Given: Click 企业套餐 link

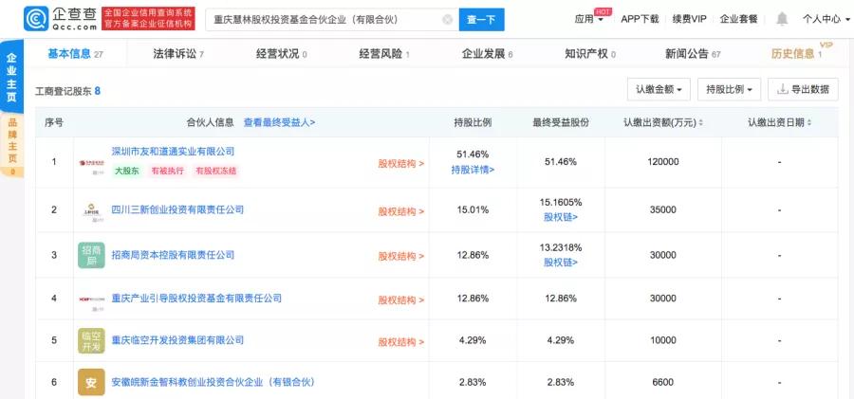Looking at the screenshot, I should pyautogui.click(x=738, y=19).
